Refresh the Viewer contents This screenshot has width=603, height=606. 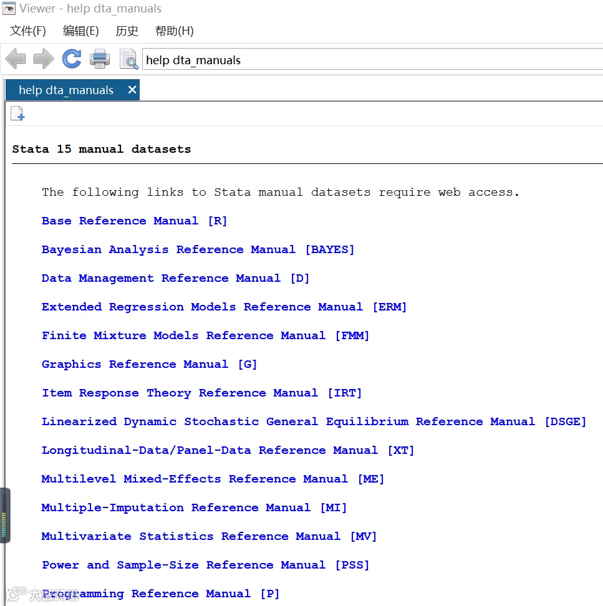point(72,59)
